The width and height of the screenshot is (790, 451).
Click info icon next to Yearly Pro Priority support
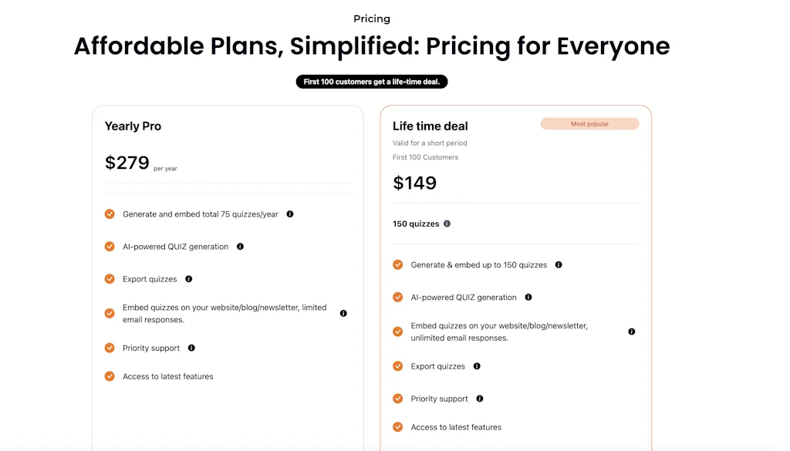coord(191,348)
